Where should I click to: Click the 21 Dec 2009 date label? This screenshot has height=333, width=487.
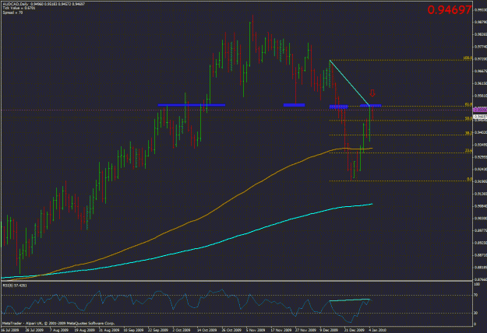pos(354,330)
